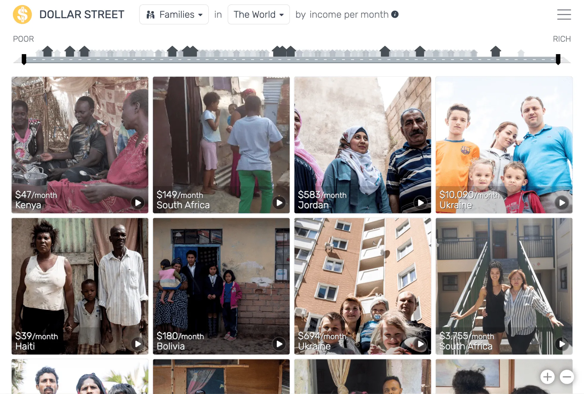Play the Bolivia family video
The height and width of the screenshot is (394, 584).
tap(279, 344)
